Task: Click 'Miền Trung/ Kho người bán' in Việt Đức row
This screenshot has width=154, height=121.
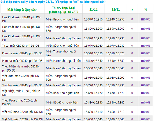Action: (x=61, y=78)
